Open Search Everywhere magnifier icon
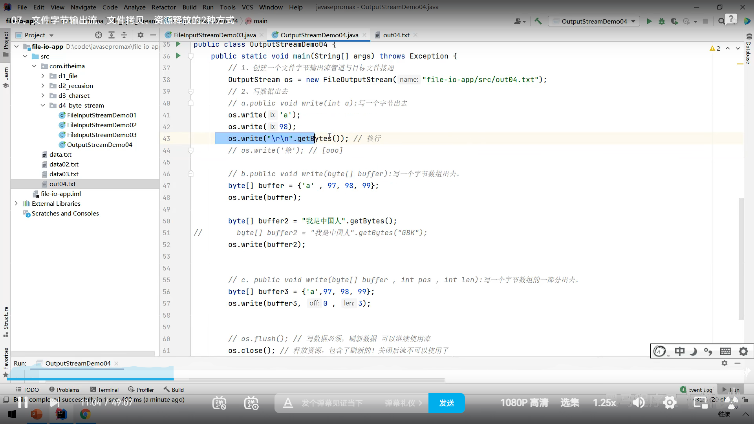The height and width of the screenshot is (424, 754). point(721,21)
